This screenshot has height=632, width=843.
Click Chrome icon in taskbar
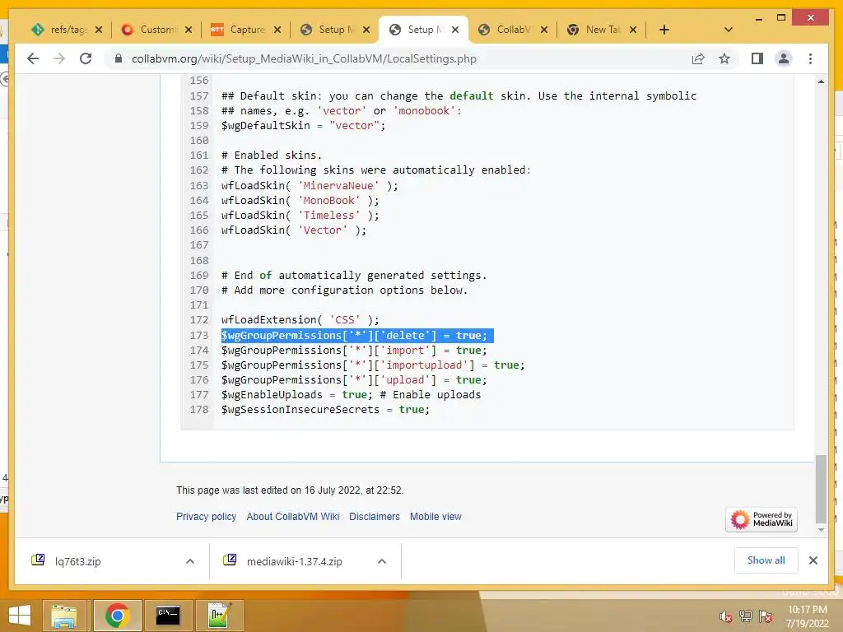117,616
